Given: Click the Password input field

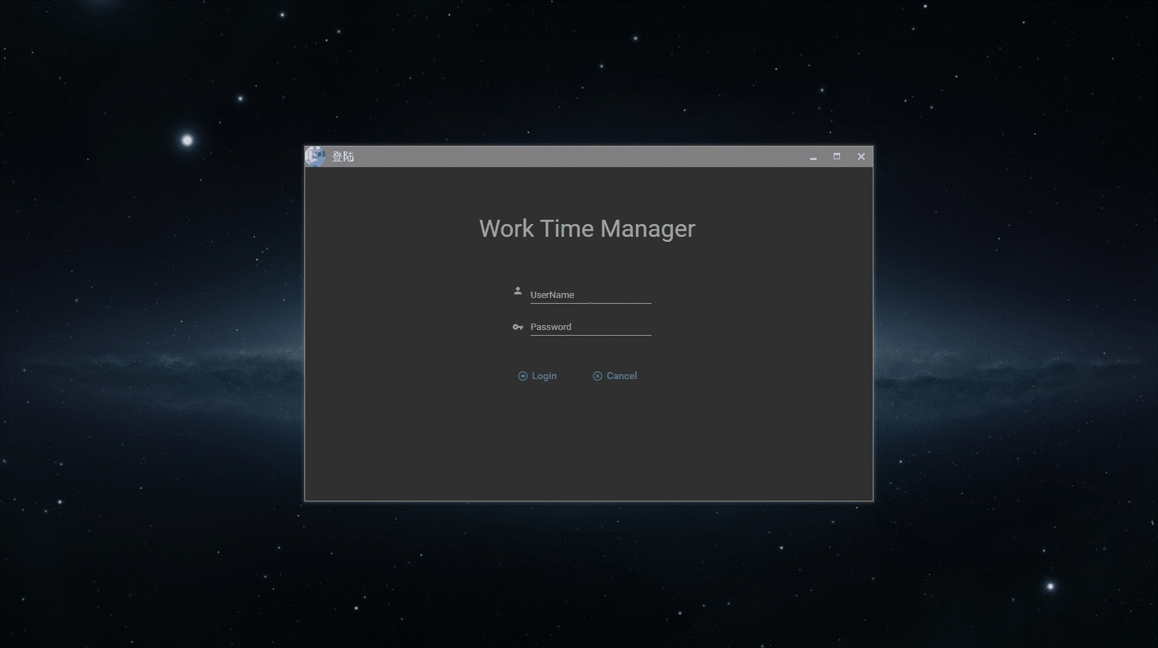Looking at the screenshot, I should pyautogui.click(x=590, y=326).
